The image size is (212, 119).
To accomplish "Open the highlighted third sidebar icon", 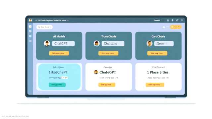I will 30,36.
